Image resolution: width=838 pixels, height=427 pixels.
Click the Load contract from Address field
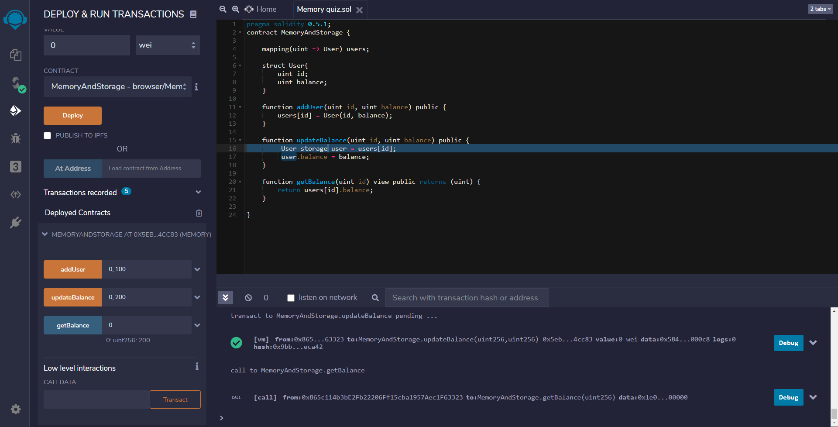[151, 169]
